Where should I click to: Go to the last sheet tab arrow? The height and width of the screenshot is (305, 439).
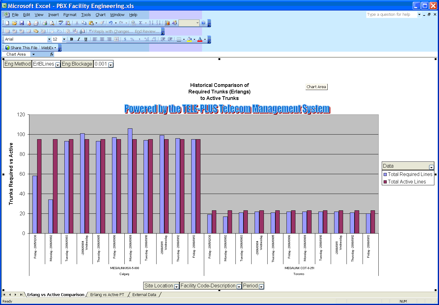coord(21,295)
